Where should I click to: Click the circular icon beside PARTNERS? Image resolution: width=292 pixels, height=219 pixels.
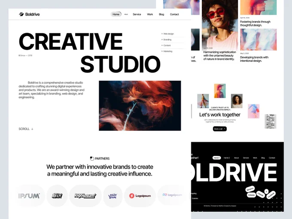tap(92, 158)
